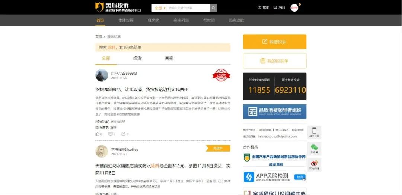Like the 货拉拉 complaint post
The width and height of the screenshot is (402, 195).
coord(99,134)
